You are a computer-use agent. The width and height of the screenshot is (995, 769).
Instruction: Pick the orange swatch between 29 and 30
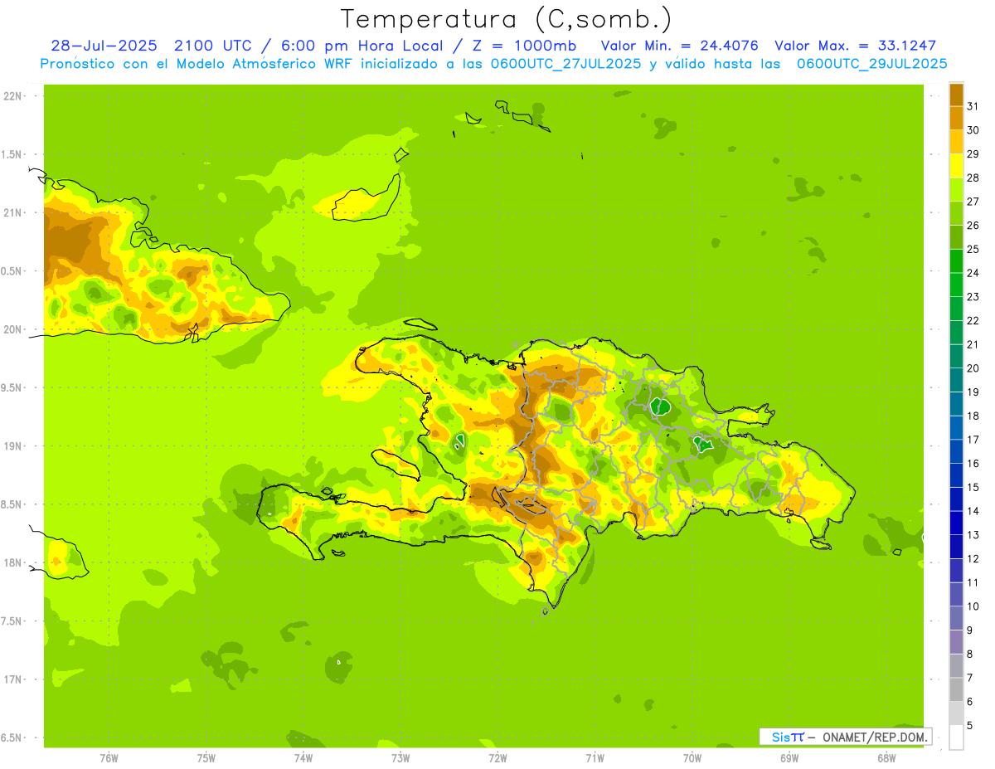(x=956, y=142)
